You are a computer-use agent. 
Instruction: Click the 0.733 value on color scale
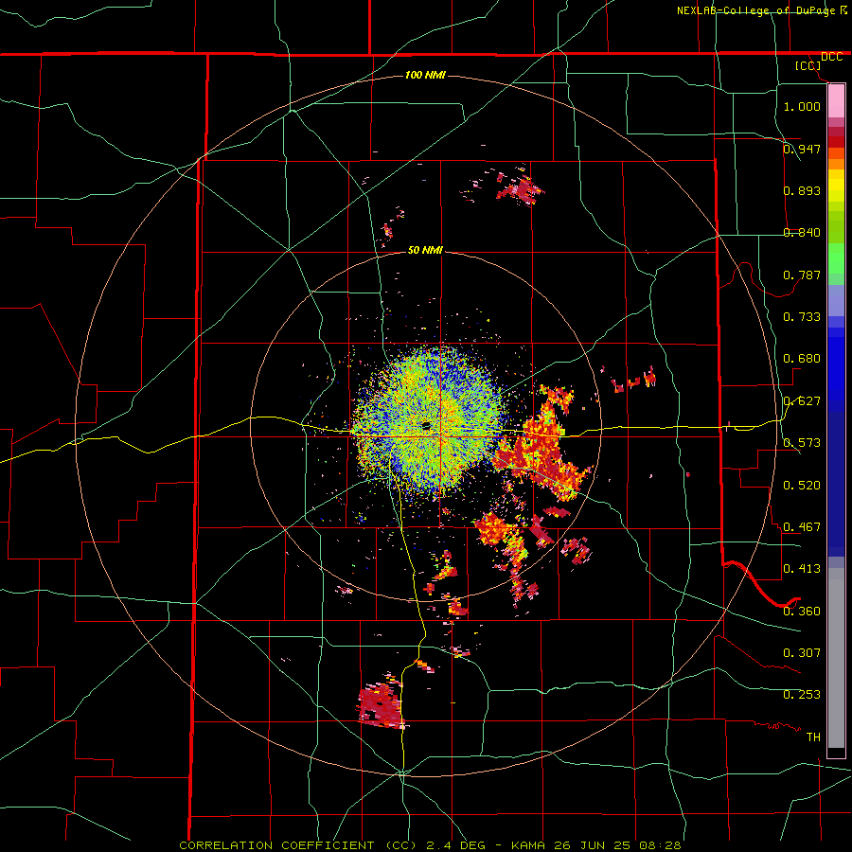pos(802,317)
